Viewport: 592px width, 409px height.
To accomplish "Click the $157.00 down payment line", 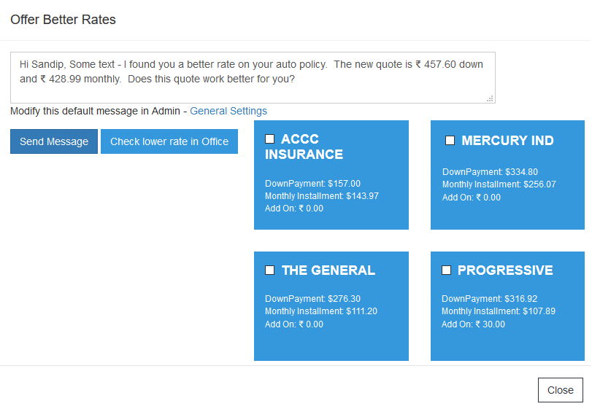I will (x=312, y=184).
